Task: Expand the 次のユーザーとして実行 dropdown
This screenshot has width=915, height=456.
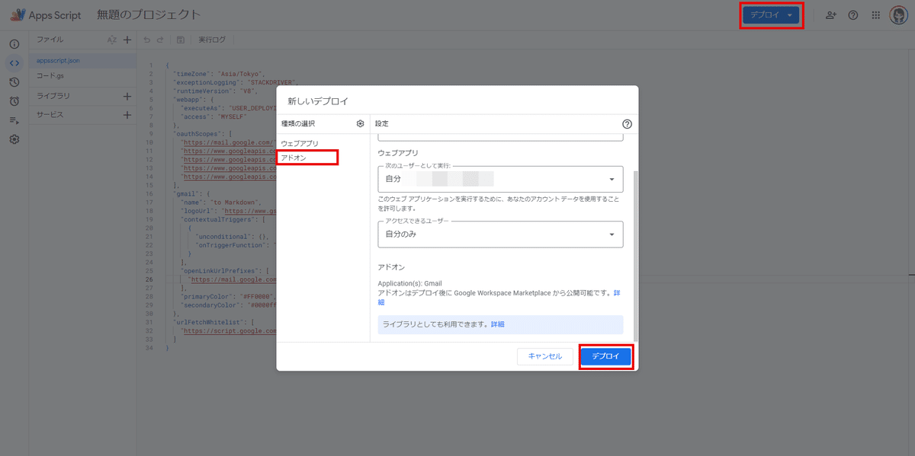Action: [x=501, y=179]
